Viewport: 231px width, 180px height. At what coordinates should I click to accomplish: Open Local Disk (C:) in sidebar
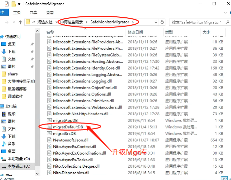point(19,159)
